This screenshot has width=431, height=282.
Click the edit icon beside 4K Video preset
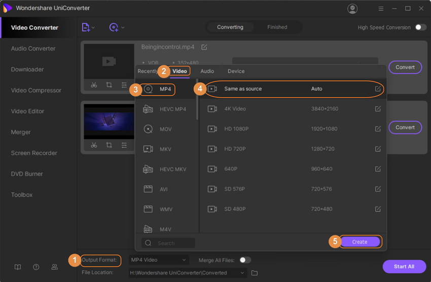click(378, 109)
